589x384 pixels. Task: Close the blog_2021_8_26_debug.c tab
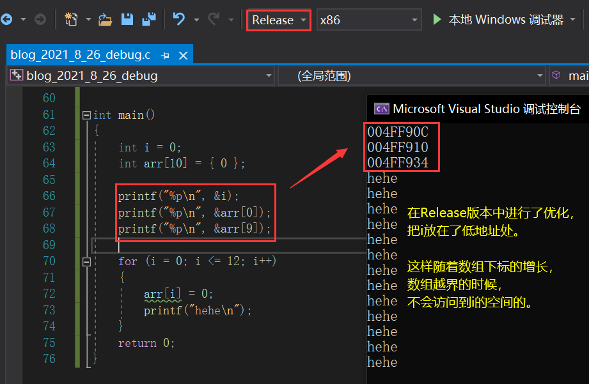click(x=183, y=56)
